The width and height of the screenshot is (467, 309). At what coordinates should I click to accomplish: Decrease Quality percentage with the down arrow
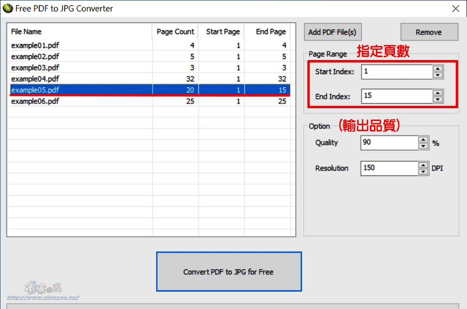pyautogui.click(x=423, y=146)
